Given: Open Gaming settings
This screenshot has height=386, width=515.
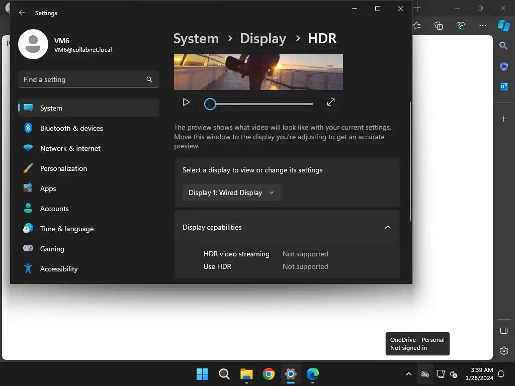Looking at the screenshot, I should coord(89,249).
